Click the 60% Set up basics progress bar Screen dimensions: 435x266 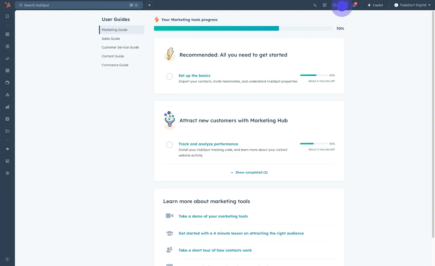(x=313, y=75)
